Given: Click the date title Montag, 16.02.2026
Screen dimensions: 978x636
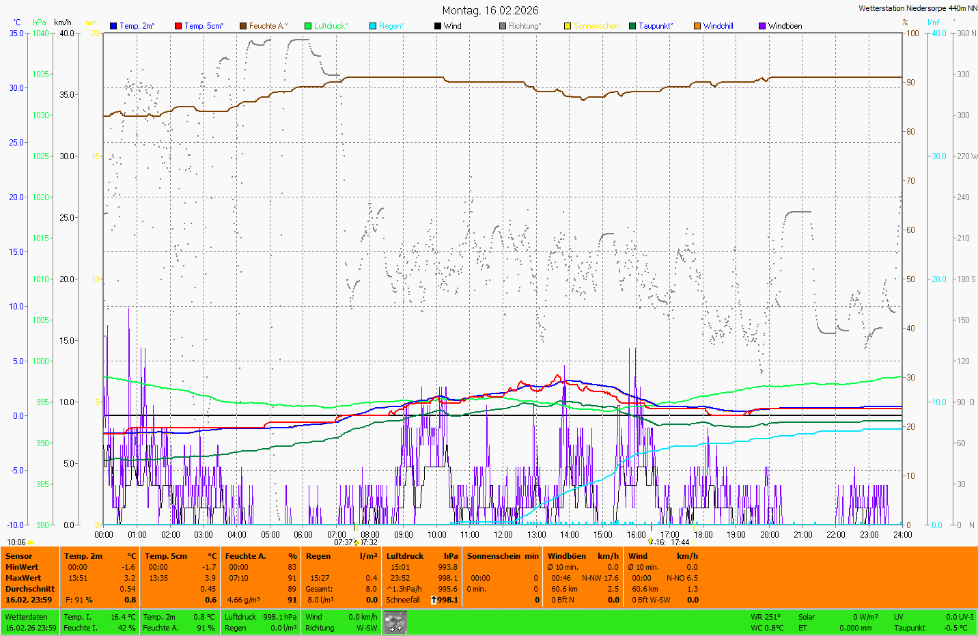Looking at the screenshot, I should tap(490, 10).
